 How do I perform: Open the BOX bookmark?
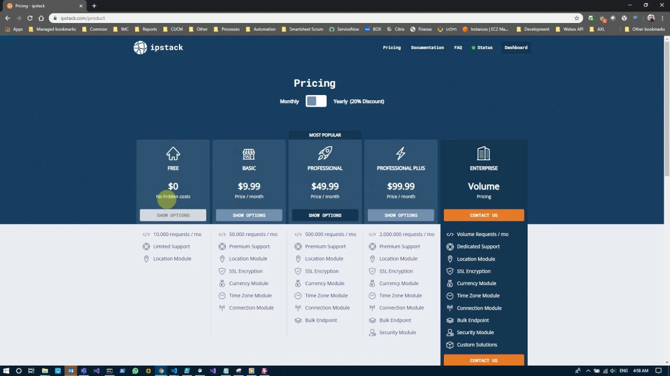click(x=373, y=29)
